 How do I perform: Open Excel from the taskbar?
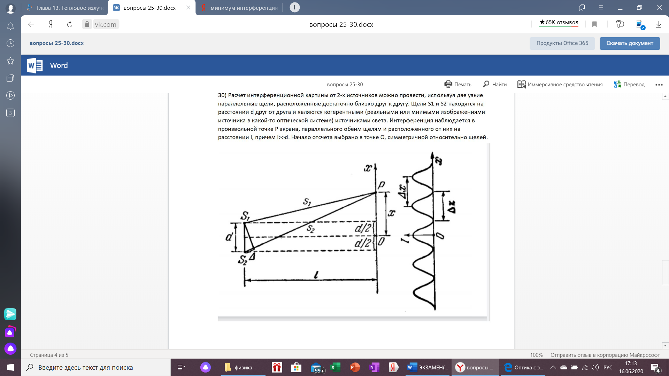click(335, 367)
